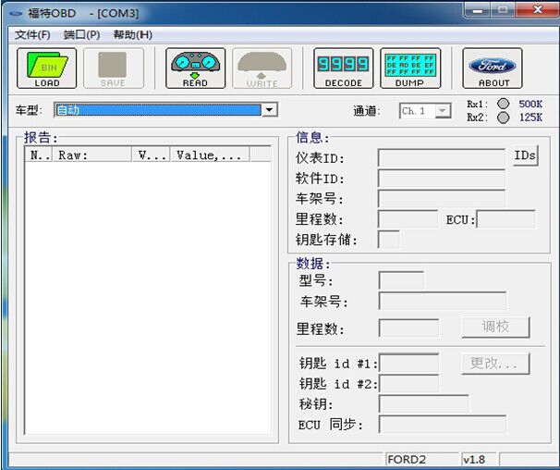Click the 调校 calibrate button
Viewport: 560px width, 470px height.
(495, 328)
